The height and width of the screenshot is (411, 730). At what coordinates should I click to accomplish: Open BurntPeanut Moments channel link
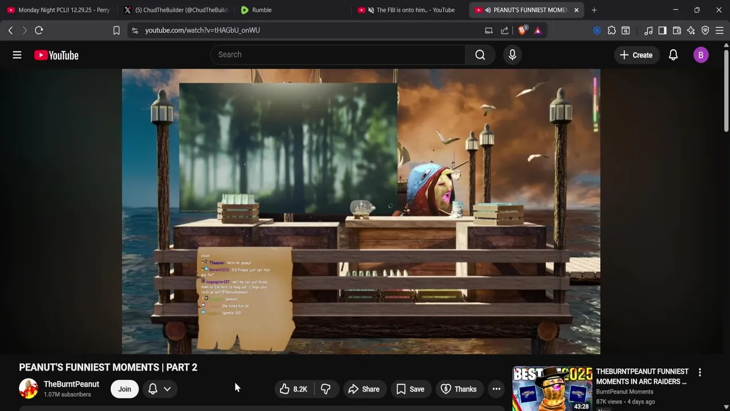[x=624, y=392]
